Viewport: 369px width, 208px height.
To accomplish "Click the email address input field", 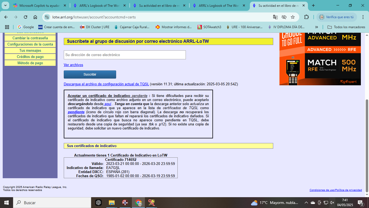I will [x=125, y=55].
